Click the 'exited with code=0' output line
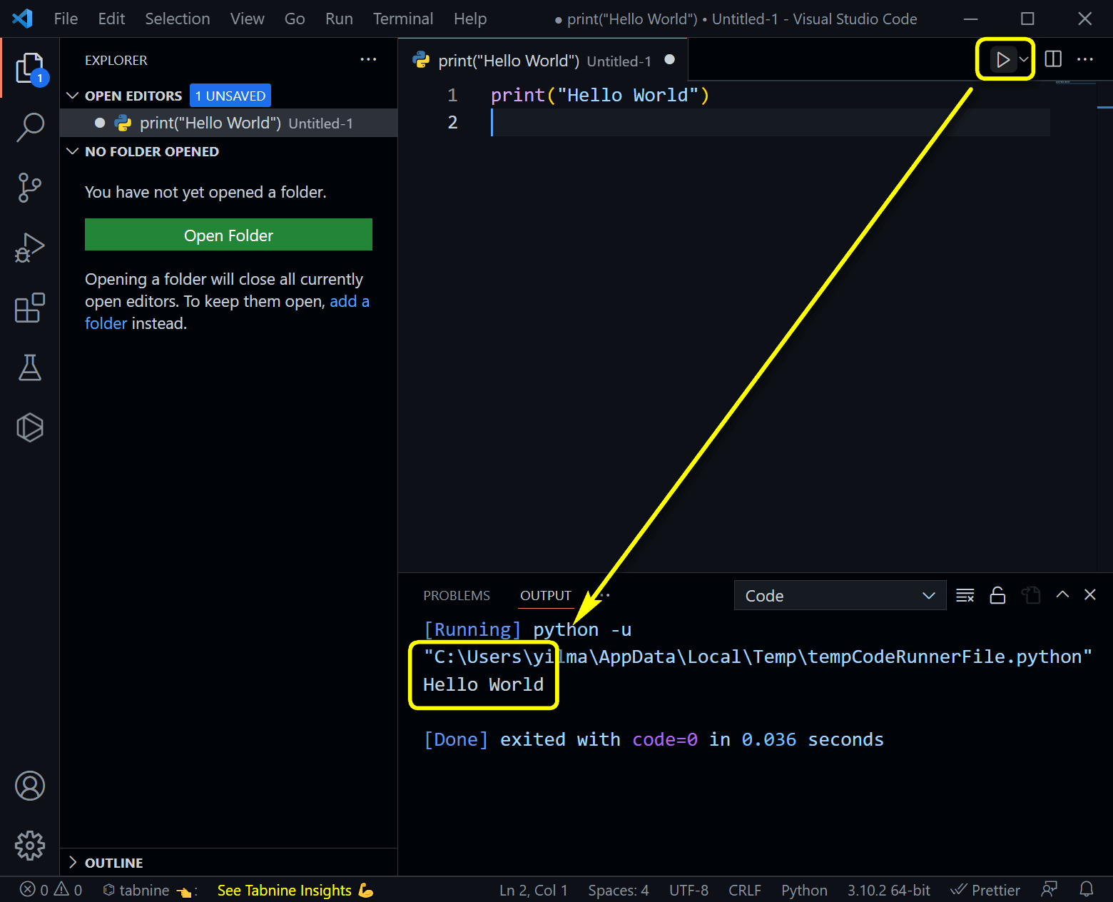The height and width of the screenshot is (902, 1113). (x=654, y=739)
